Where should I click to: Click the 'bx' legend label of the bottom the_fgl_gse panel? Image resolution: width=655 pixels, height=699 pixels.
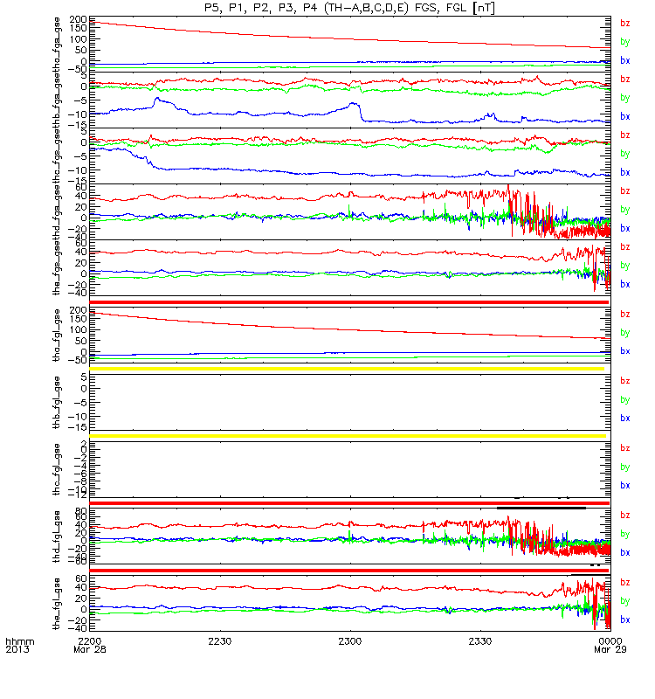coord(624,620)
